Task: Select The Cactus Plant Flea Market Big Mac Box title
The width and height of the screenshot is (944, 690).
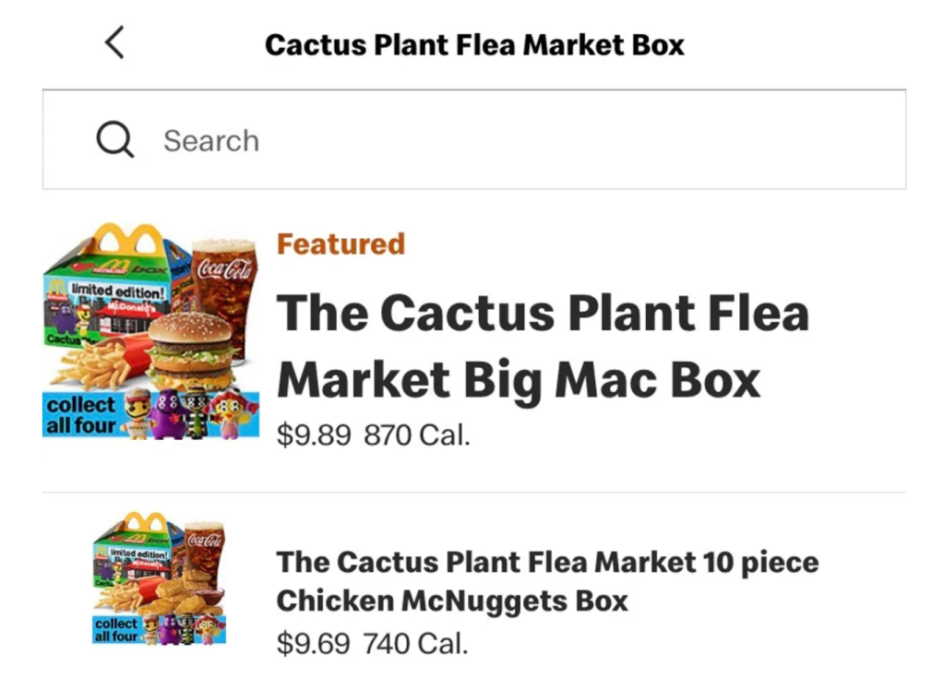Action: (x=543, y=346)
